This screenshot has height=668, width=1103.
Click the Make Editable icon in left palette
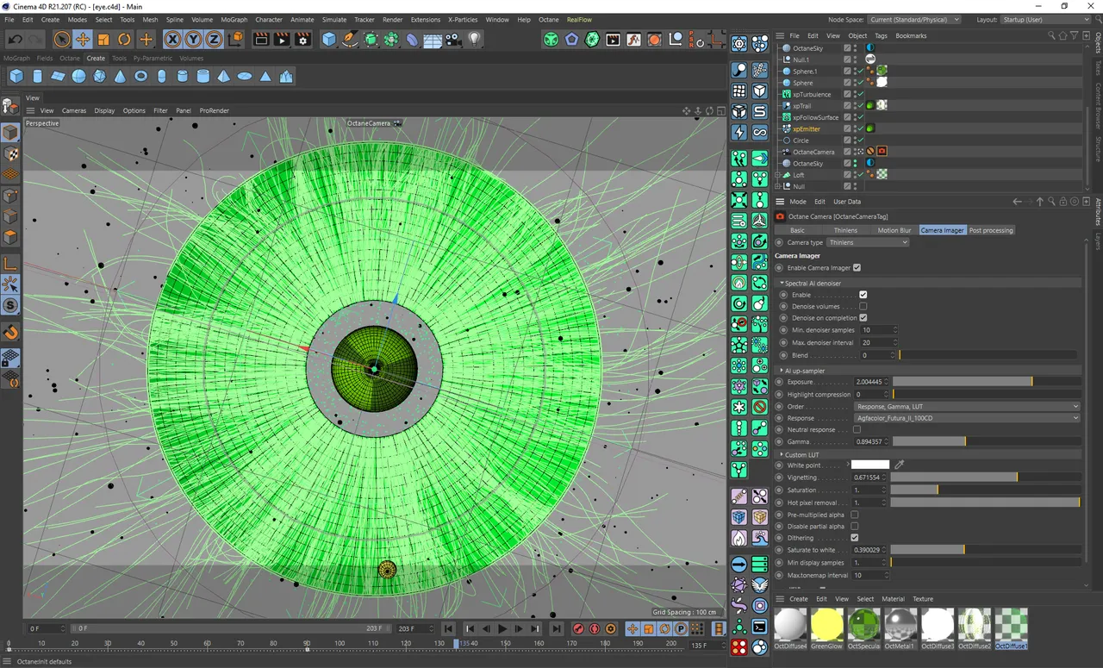(10, 105)
